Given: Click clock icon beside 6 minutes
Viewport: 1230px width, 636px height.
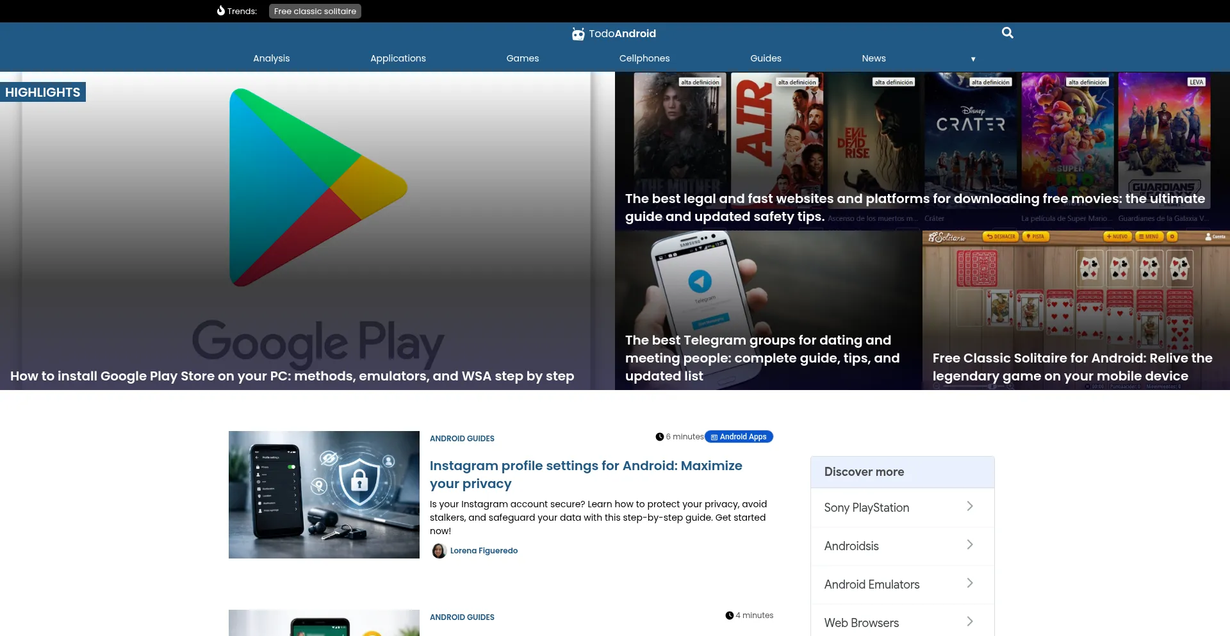Looking at the screenshot, I should pos(659,437).
